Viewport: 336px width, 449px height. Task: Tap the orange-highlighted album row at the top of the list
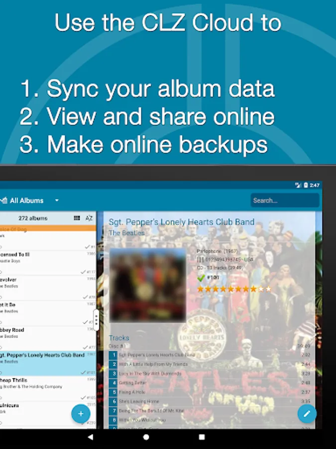(48, 228)
